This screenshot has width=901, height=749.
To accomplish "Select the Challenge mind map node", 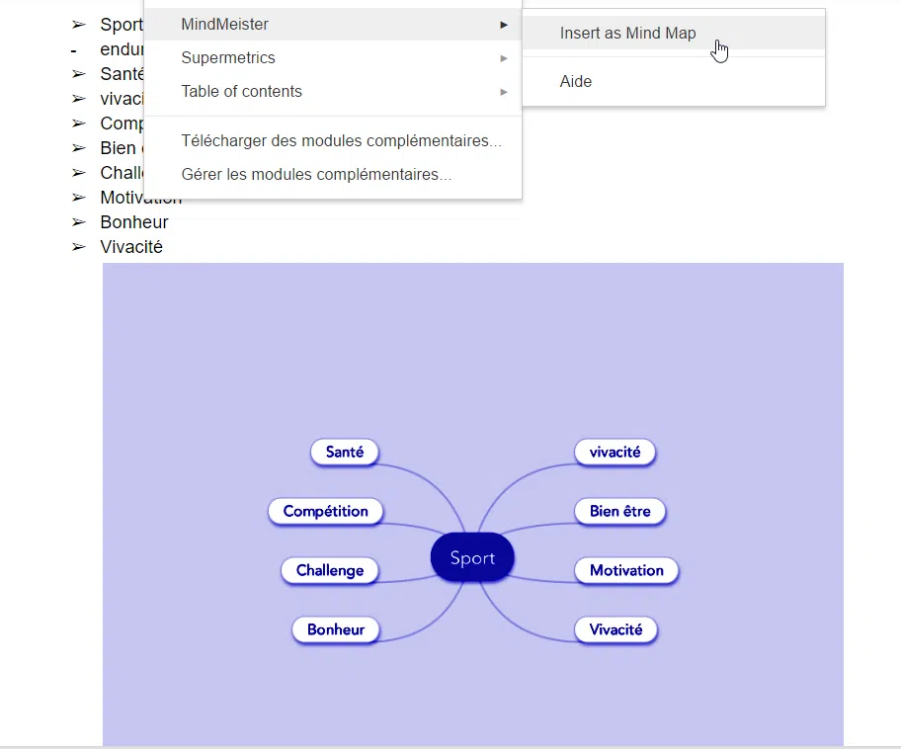I will [x=330, y=570].
